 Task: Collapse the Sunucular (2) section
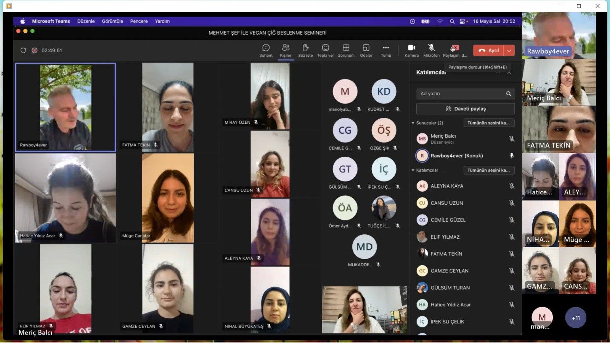(x=413, y=123)
